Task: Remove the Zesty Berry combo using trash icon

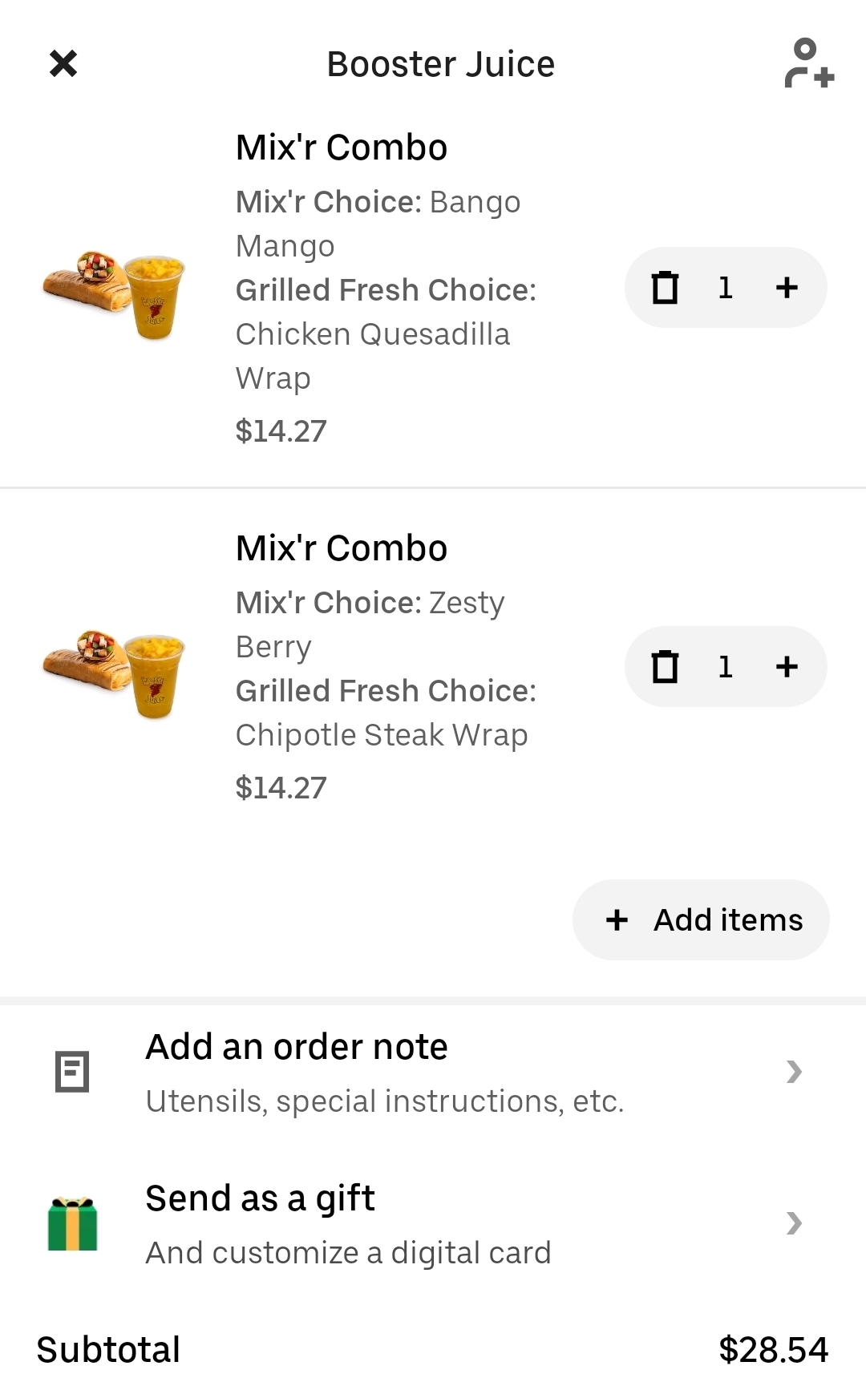Action: click(665, 667)
